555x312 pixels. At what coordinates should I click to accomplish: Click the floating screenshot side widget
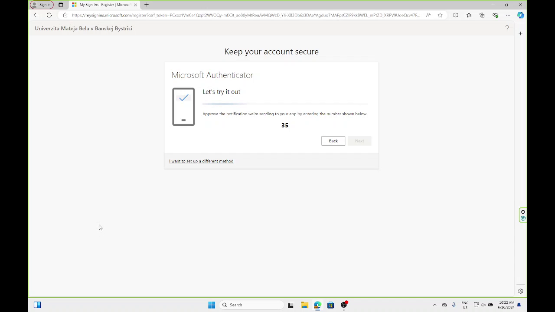523,215
